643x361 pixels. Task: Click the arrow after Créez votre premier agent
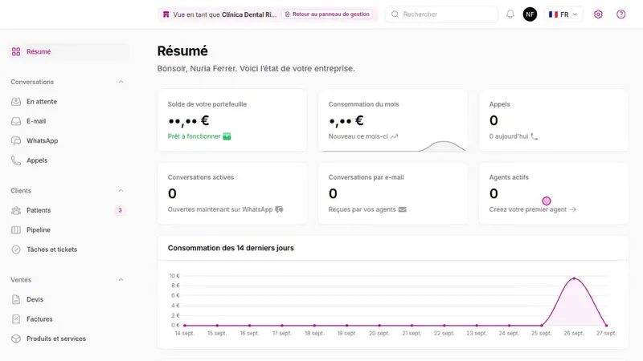pos(573,209)
